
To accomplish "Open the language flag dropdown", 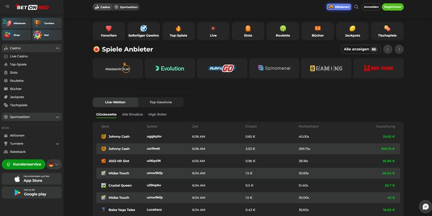I will 53,165.
